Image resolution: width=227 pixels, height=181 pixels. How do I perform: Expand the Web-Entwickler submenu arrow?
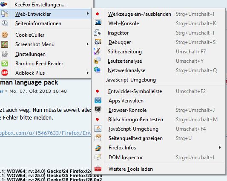coord(87,14)
